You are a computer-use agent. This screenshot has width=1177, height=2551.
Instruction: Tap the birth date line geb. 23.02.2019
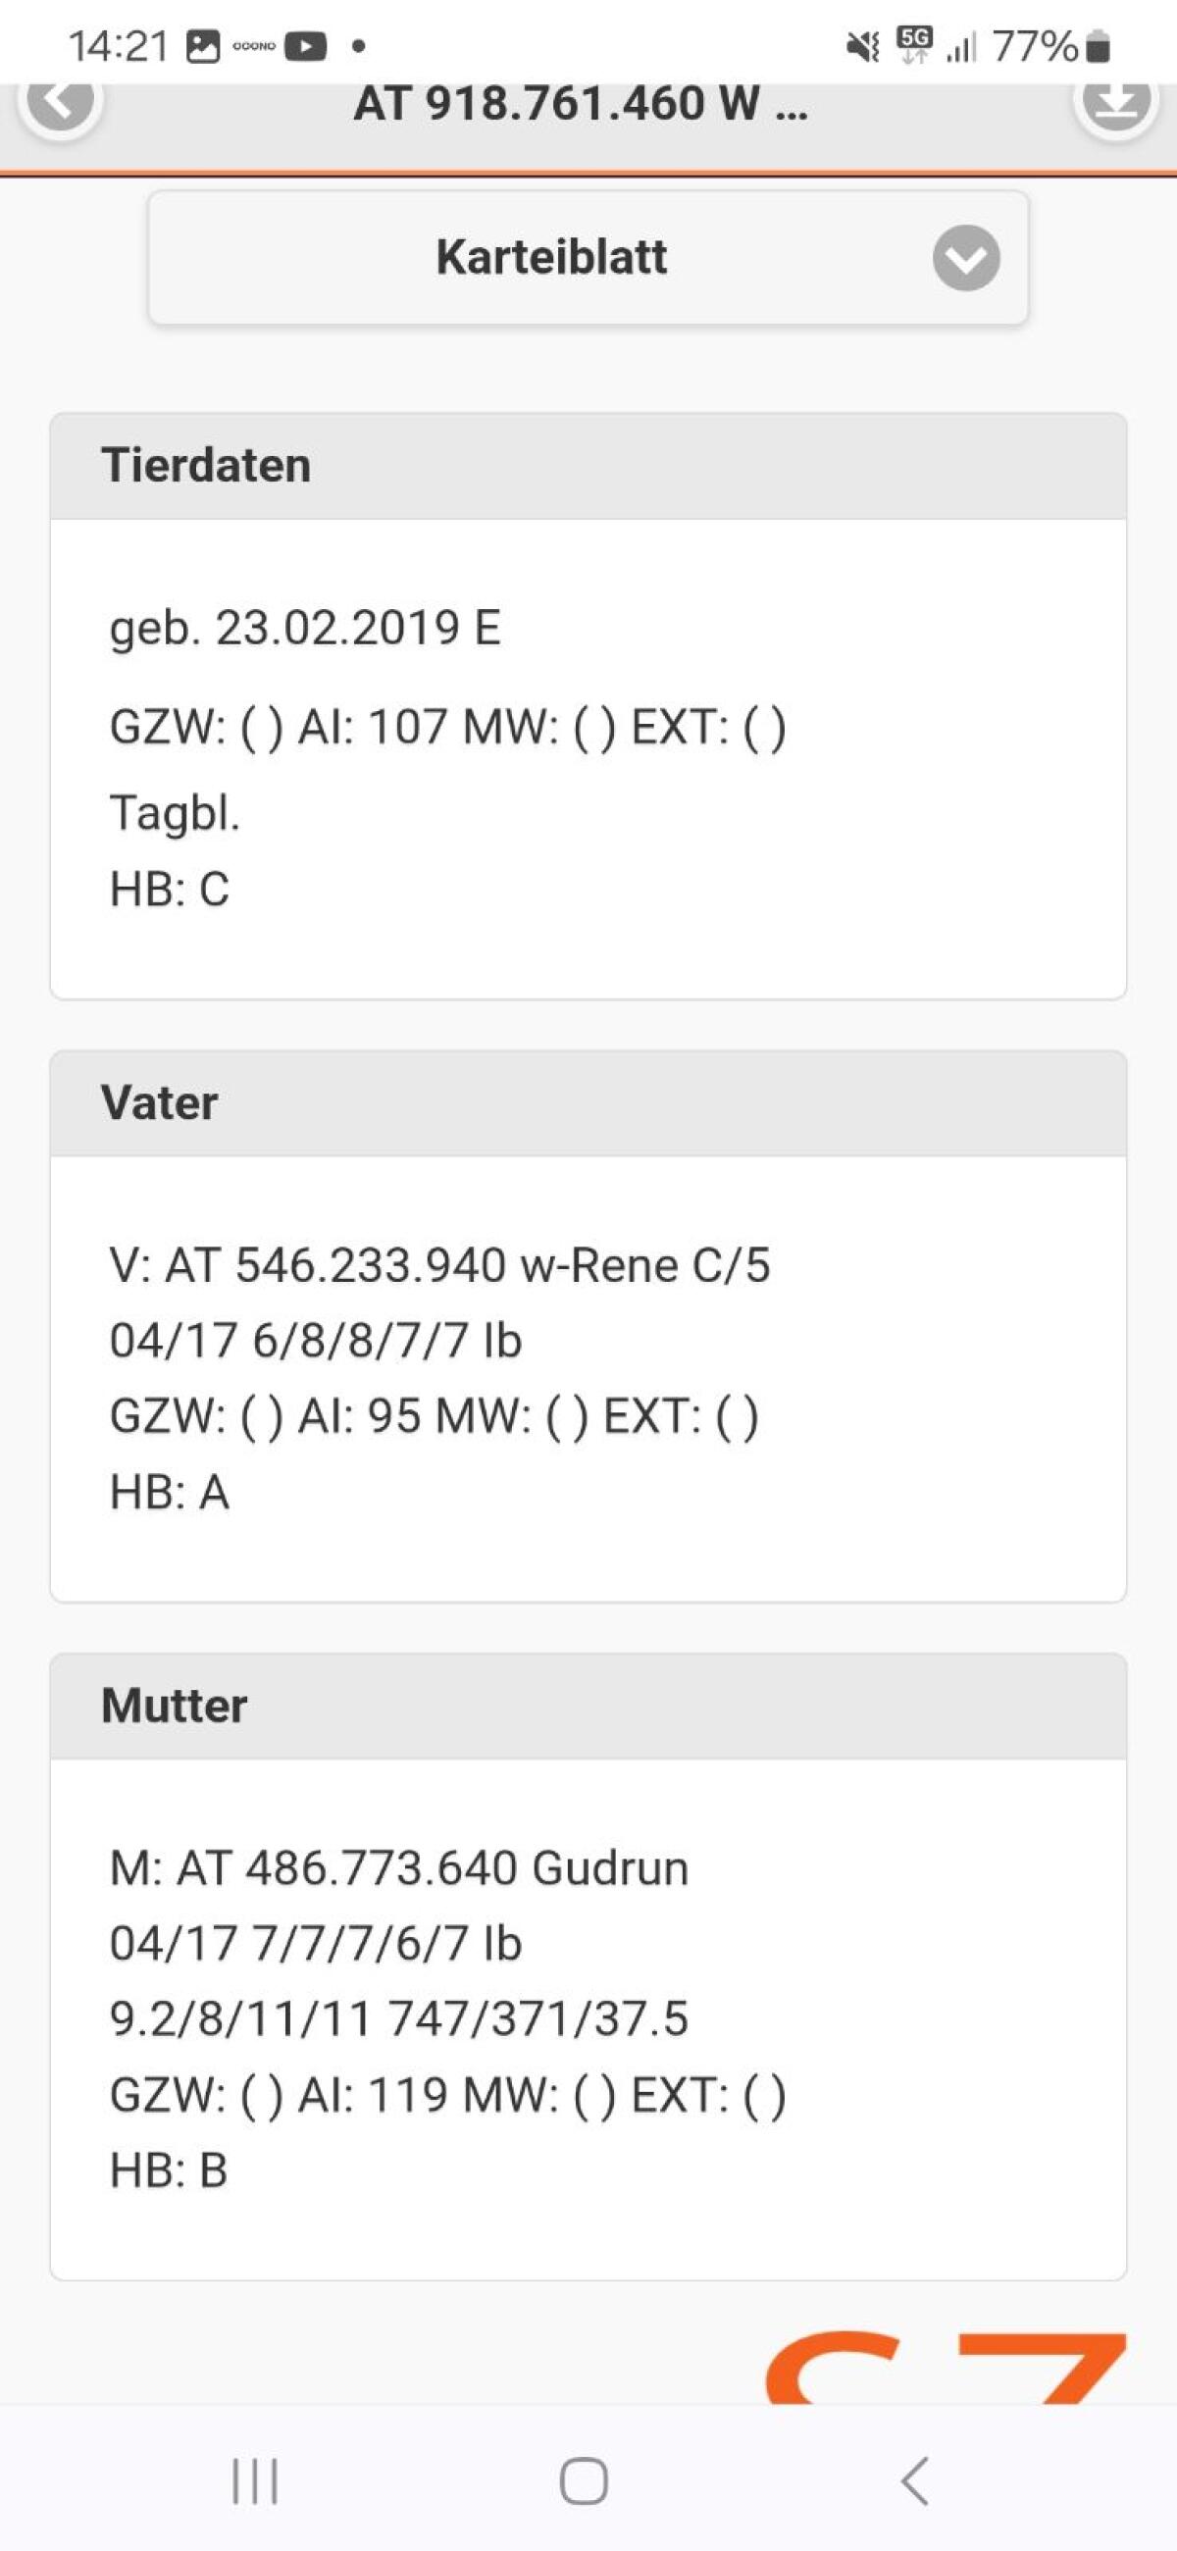click(305, 628)
